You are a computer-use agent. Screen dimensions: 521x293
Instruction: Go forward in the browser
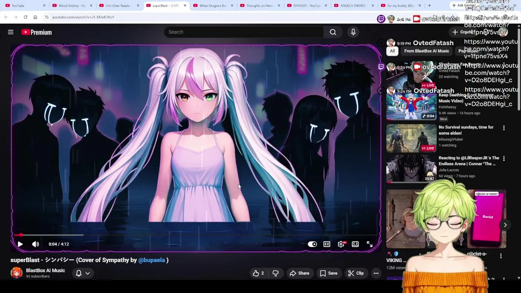click(15, 17)
